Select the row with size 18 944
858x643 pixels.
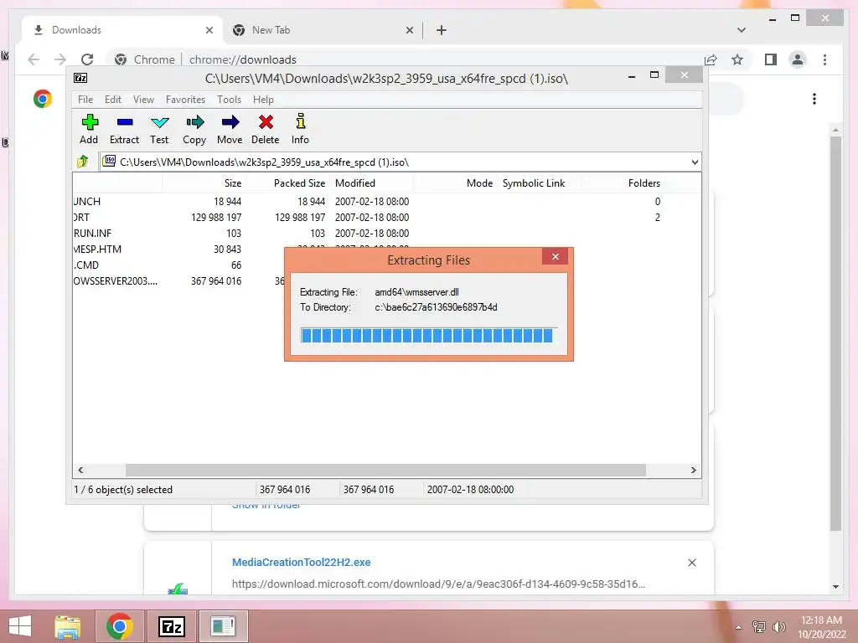[386, 202]
